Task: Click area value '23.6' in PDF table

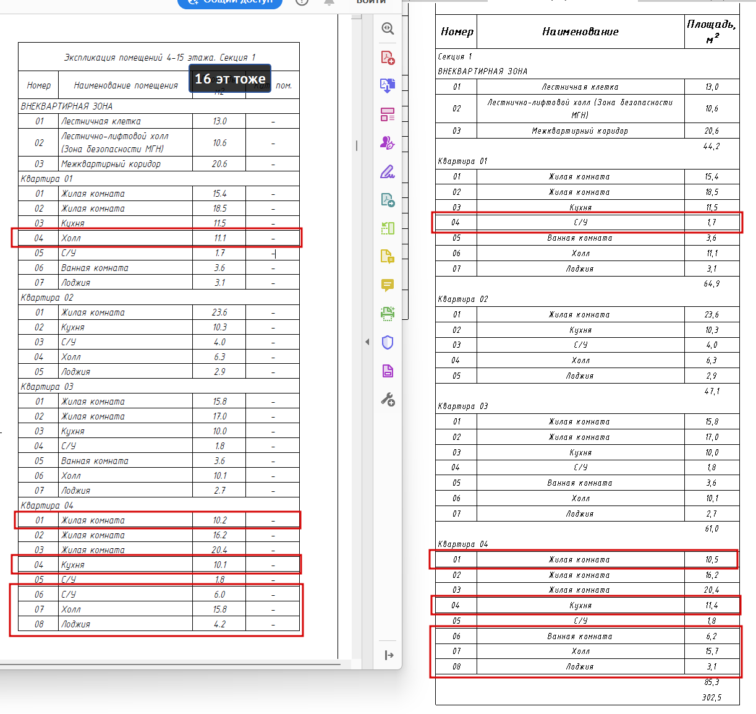Action: click(219, 312)
